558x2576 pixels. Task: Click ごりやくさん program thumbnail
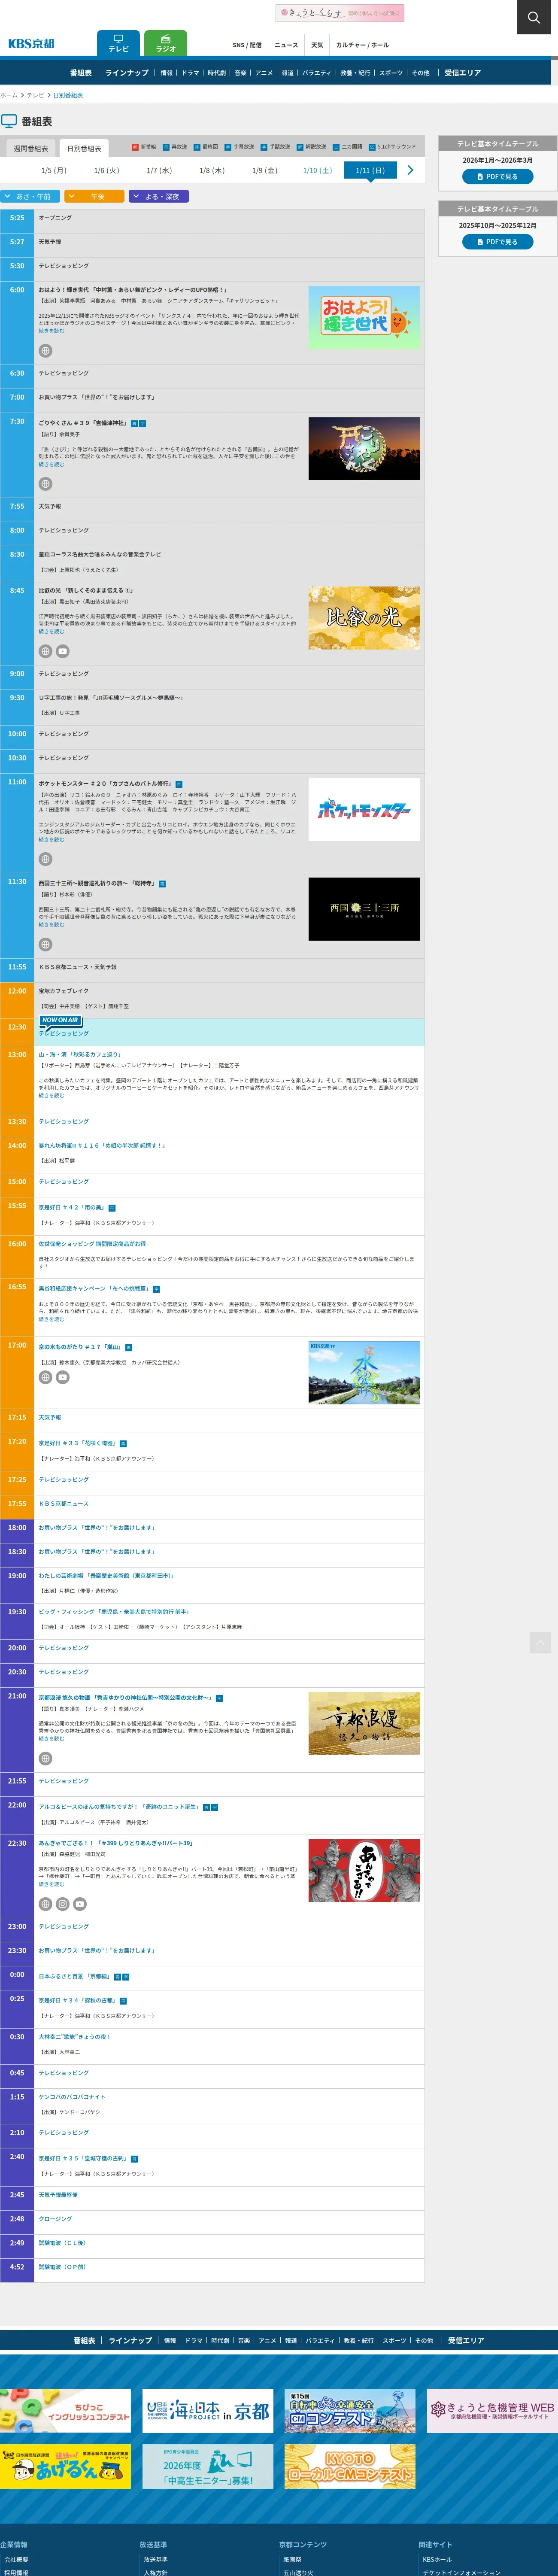coord(364,449)
